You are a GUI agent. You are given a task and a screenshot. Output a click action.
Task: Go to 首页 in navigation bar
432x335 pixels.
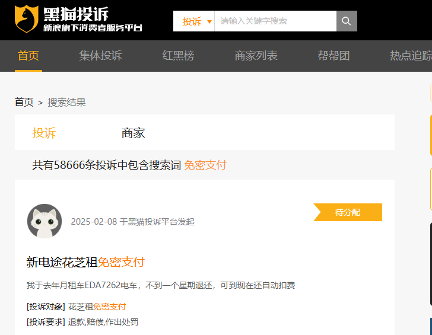point(28,56)
